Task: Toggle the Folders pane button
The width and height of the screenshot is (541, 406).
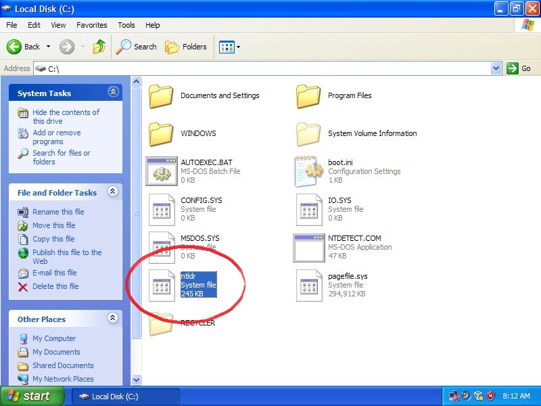Action: 186,47
